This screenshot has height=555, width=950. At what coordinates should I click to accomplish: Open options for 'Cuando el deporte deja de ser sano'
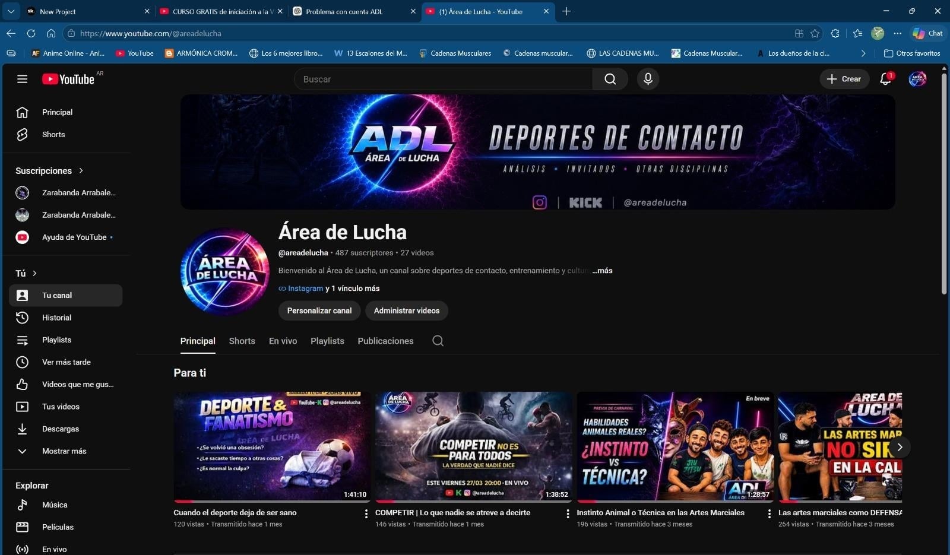[366, 514]
